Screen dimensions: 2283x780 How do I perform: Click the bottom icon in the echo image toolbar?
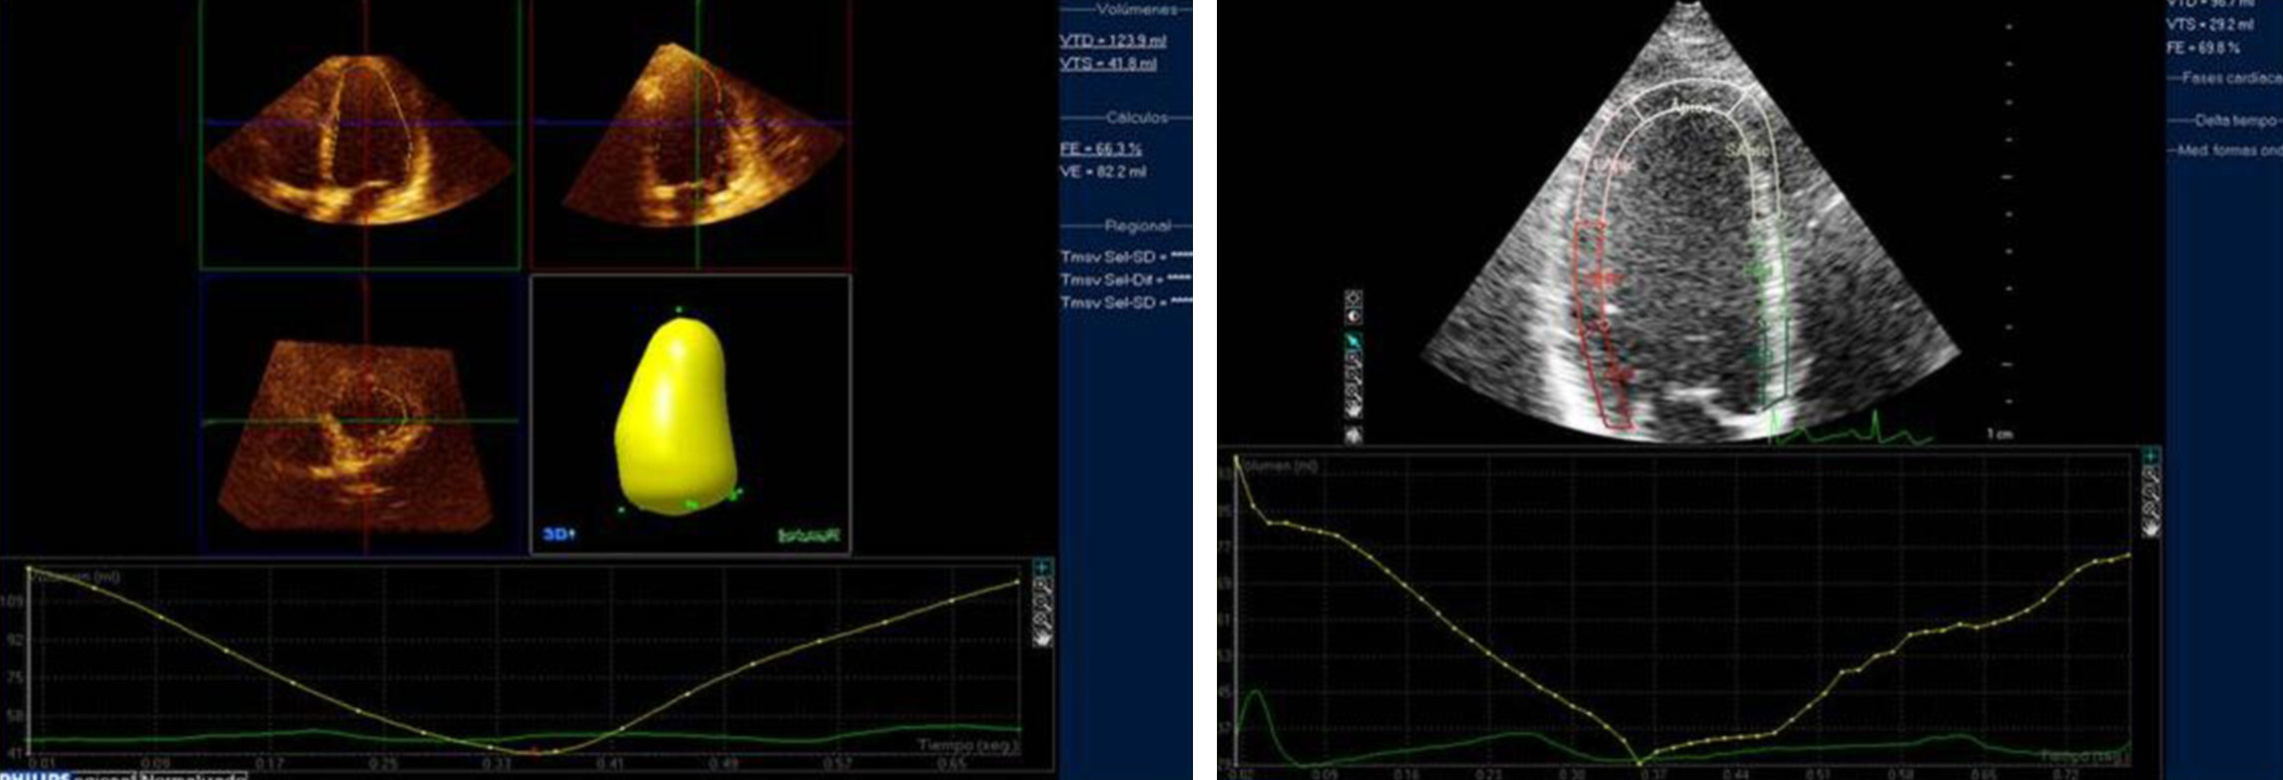pyautogui.click(x=1354, y=434)
